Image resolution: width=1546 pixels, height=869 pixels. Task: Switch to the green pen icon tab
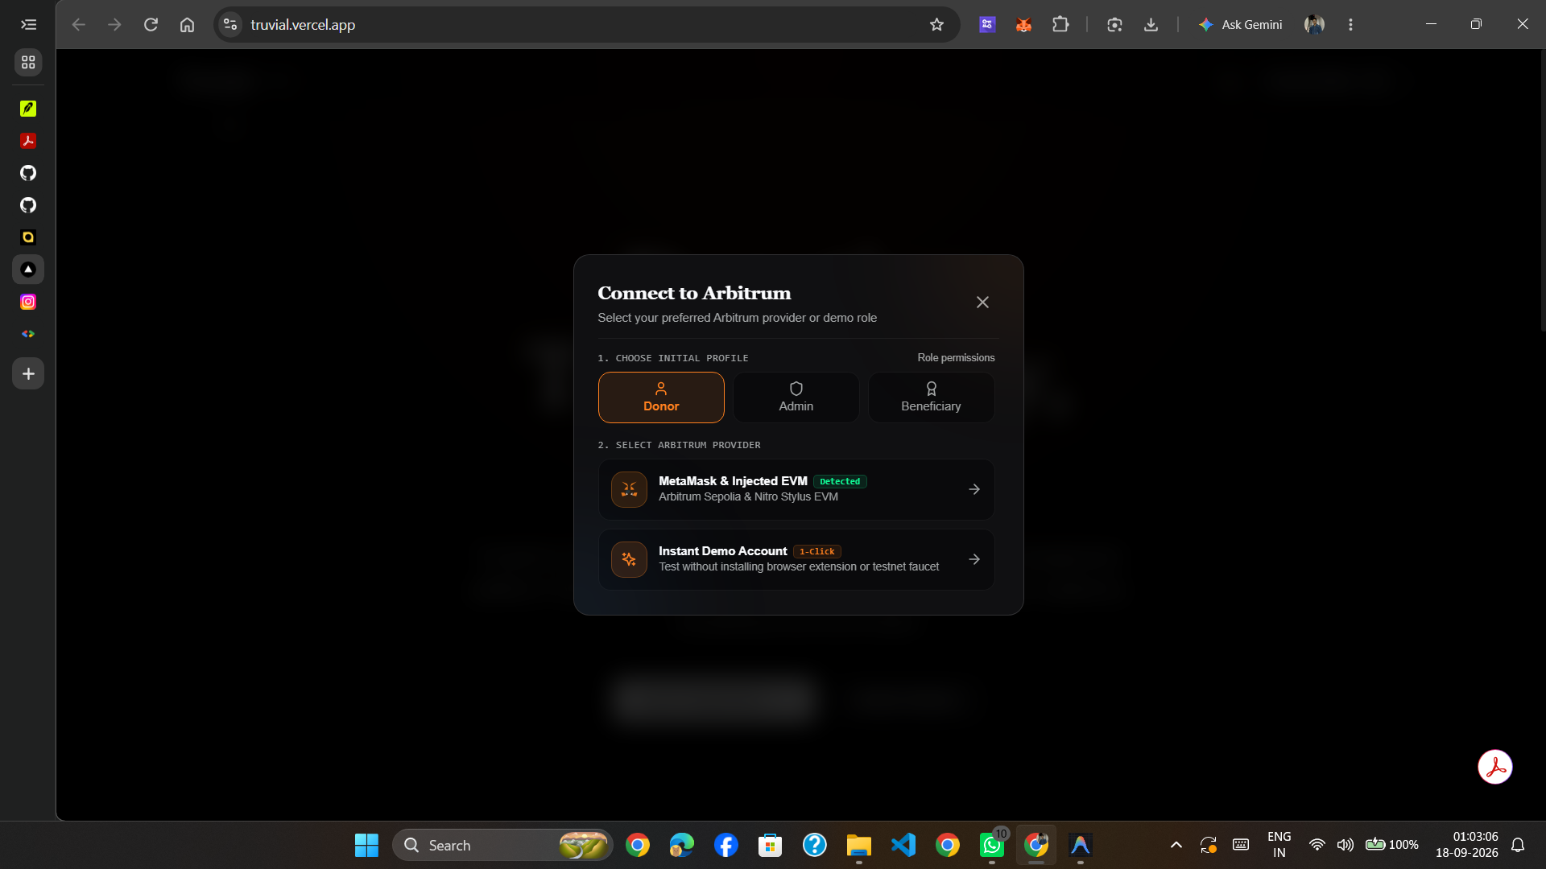(x=28, y=109)
